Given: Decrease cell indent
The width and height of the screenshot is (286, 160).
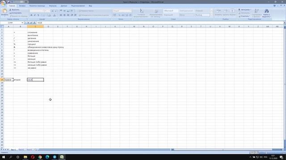Looking at the screenshot, I should 72,15.
